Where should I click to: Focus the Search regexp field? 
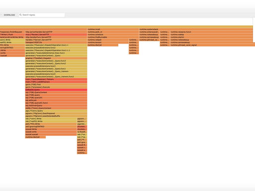(x=42, y=15)
